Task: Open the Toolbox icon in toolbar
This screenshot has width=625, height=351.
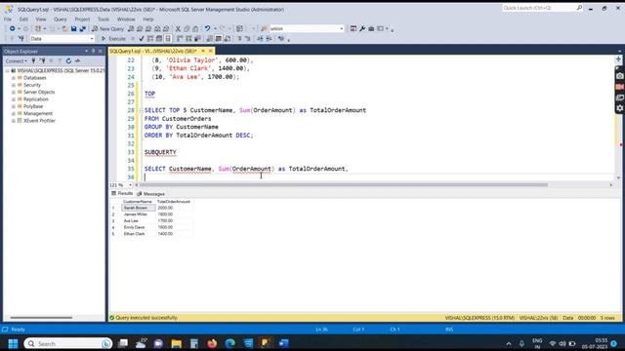Action: point(371,28)
